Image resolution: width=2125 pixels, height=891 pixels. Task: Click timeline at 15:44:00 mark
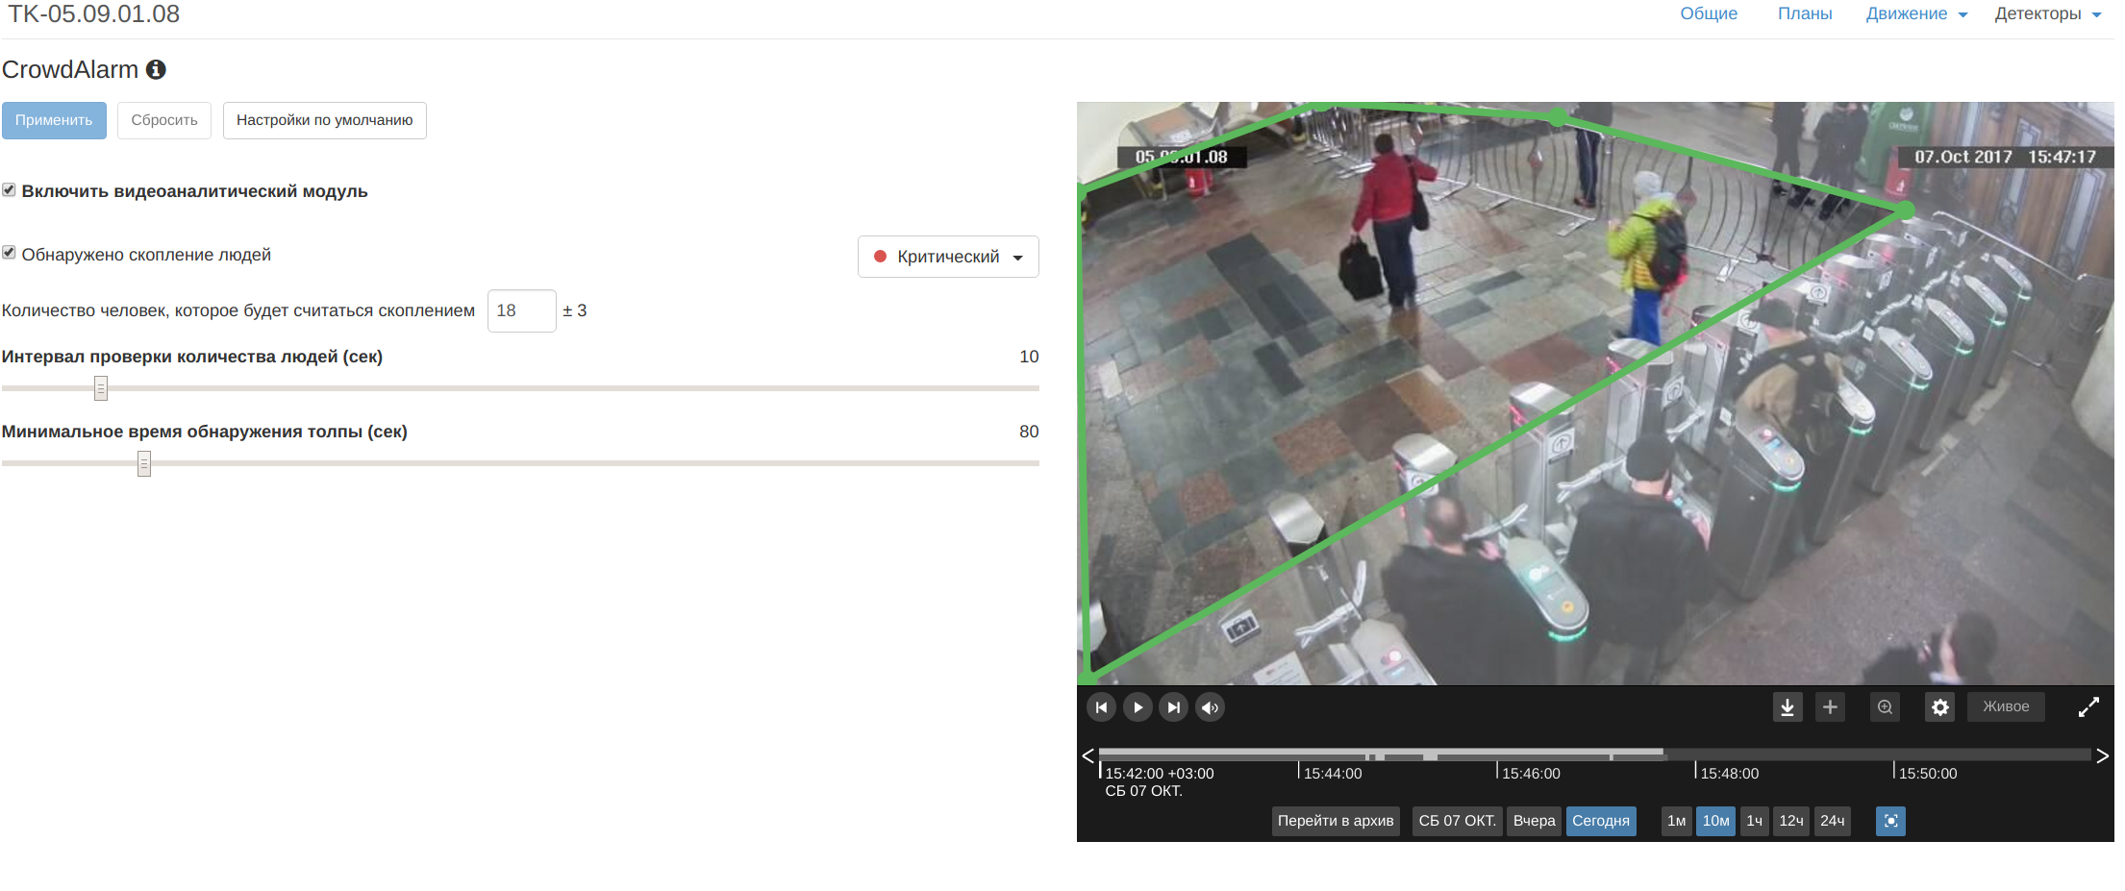(x=1332, y=773)
